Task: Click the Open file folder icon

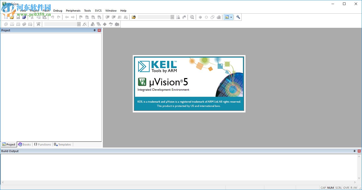Action: pyautogui.click(x=12, y=17)
